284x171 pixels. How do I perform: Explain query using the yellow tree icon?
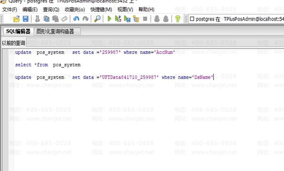[x=136, y=19]
